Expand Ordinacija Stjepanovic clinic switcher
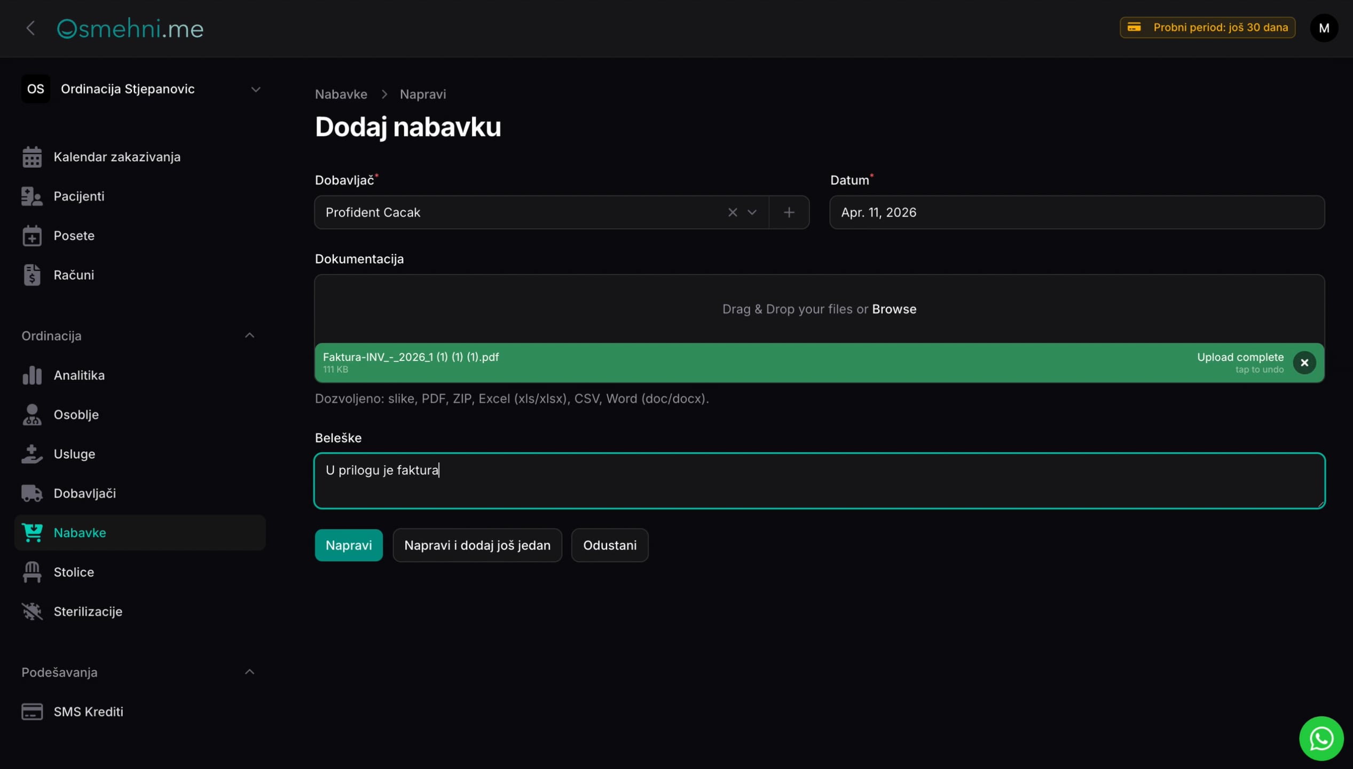The image size is (1353, 769). point(141,89)
